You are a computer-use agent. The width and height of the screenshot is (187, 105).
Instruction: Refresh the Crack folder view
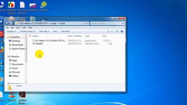click(x=87, y=23)
